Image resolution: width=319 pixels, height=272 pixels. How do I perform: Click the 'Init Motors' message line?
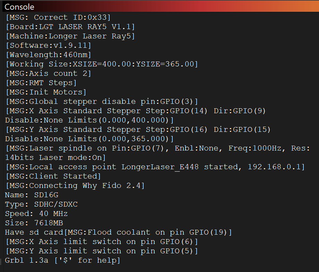click(46, 92)
